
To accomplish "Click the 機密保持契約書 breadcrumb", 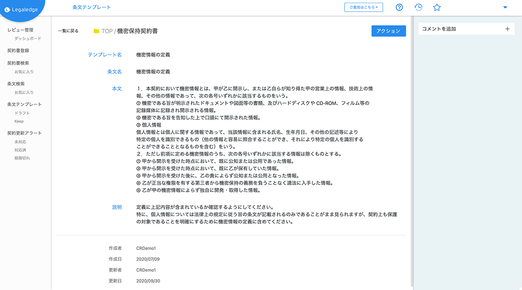I will click(x=137, y=31).
